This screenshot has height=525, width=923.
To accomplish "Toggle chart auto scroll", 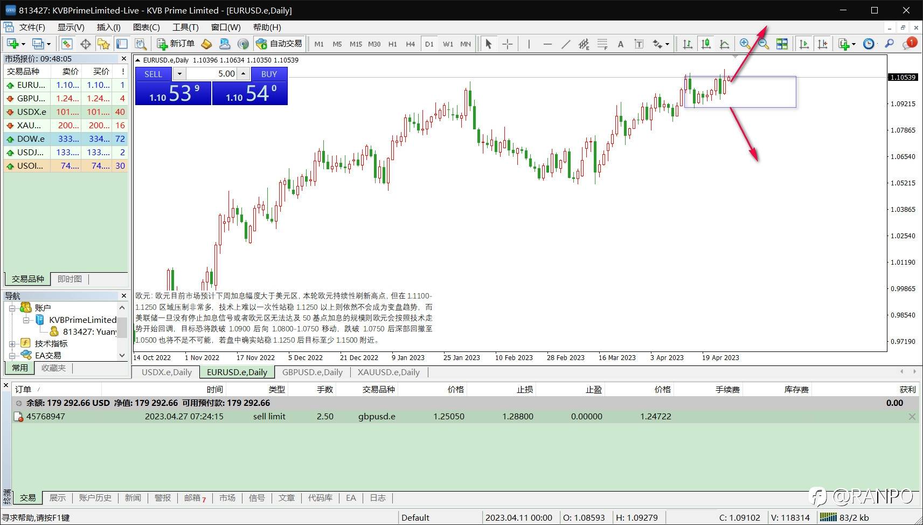I will [x=804, y=44].
